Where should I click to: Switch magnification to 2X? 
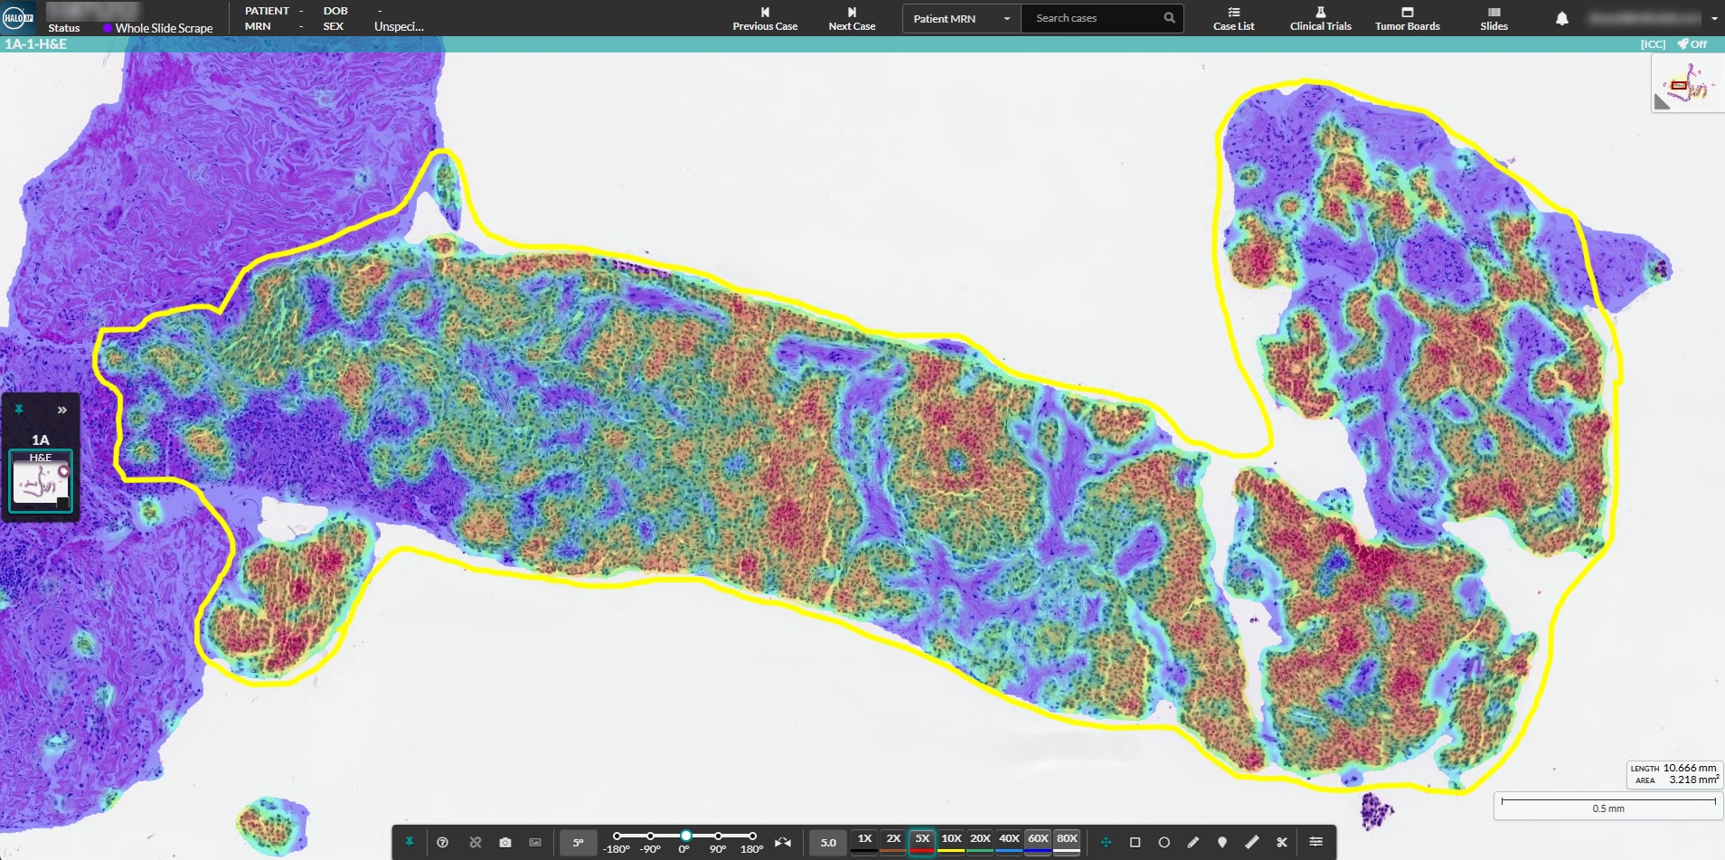tap(893, 841)
